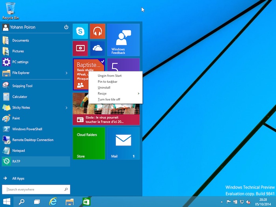Open the Store icon in taskbar
The width and height of the screenshot is (276, 207).
(x=86, y=201)
